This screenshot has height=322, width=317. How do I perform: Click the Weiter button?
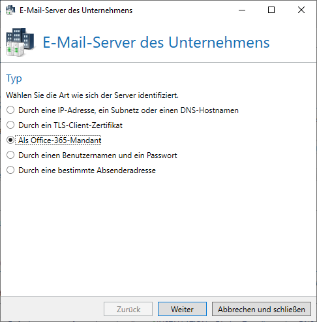point(182,309)
